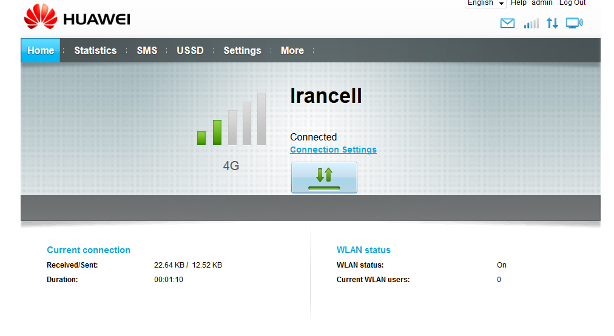Open the Settings tab
The image size is (614, 336).
[242, 51]
